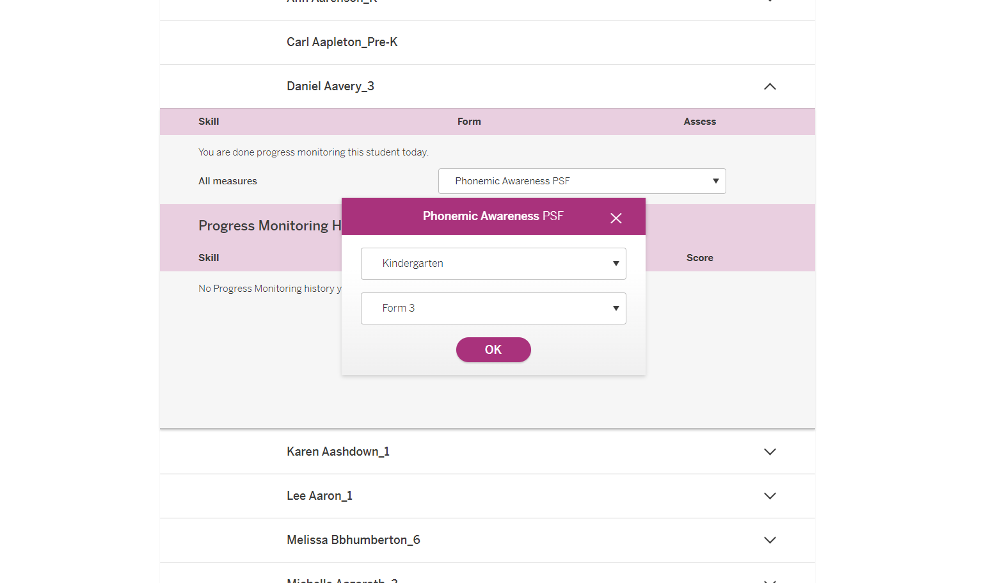986x583 pixels.
Task: Click the 'You are done progress monitoring' message
Action: click(x=314, y=152)
